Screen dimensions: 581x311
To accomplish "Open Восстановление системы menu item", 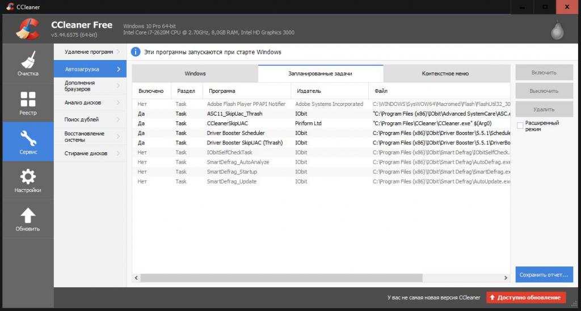I will (90, 137).
